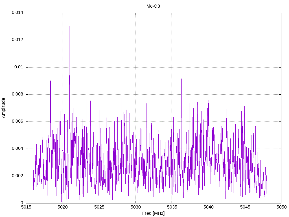Click the 5050 x-axis tick label
Image resolution: width=289 pixels, height=217 pixels.
click(x=281, y=207)
